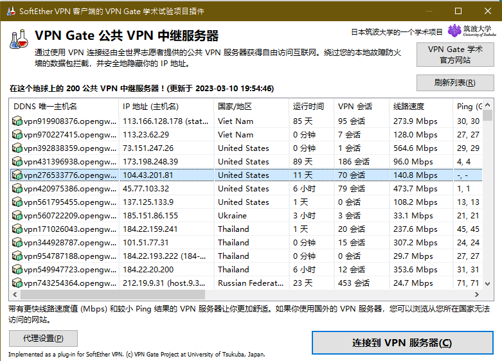Select IP address 101.51.77.31
The height and width of the screenshot is (361, 502).
[145, 243]
